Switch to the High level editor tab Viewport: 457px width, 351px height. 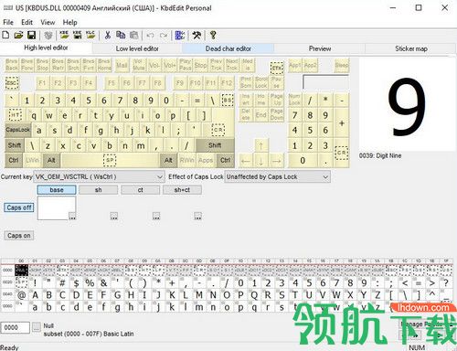46,48
